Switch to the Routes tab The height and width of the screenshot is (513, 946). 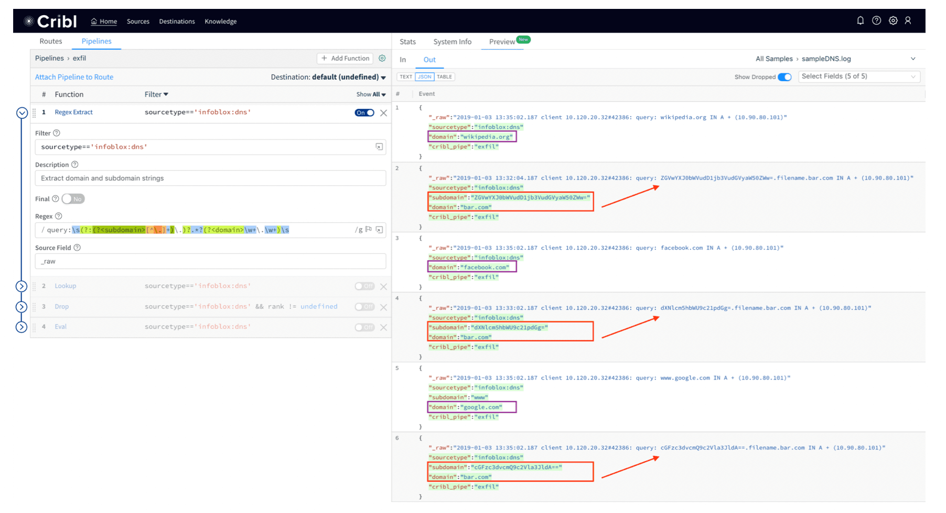coord(51,41)
